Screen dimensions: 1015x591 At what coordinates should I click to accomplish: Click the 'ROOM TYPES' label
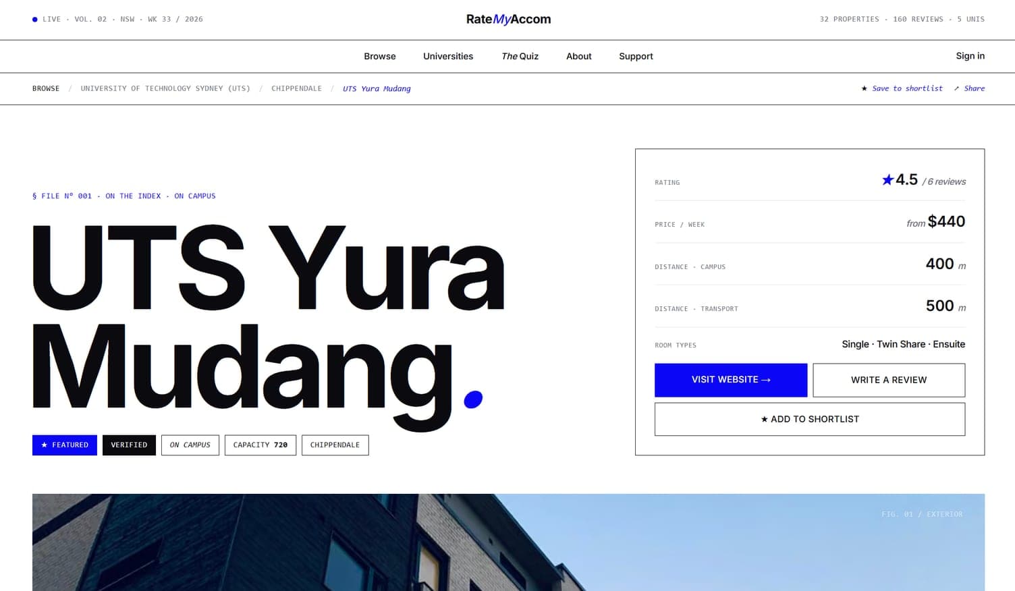coord(675,345)
